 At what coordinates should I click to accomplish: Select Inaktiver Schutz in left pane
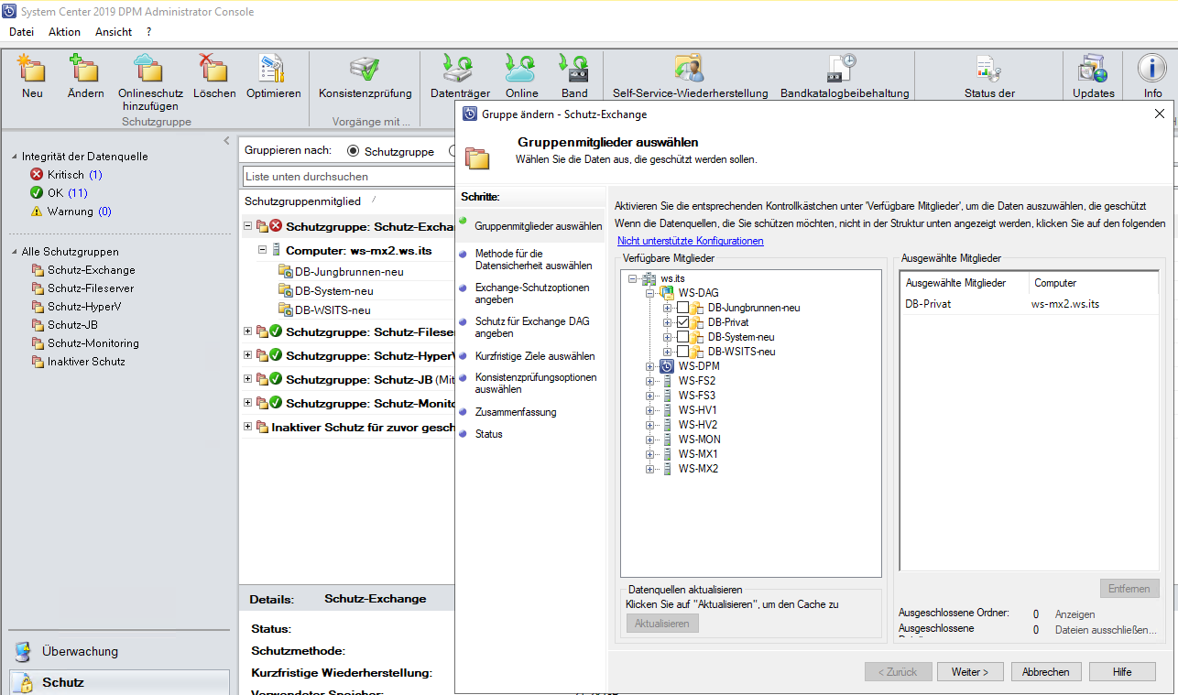[x=86, y=362]
